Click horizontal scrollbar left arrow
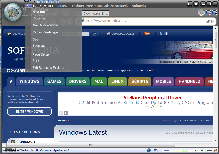The width and height of the screenshot is (219, 154). pos(4,145)
